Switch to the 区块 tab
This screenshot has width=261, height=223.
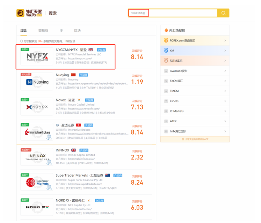pos(77,30)
